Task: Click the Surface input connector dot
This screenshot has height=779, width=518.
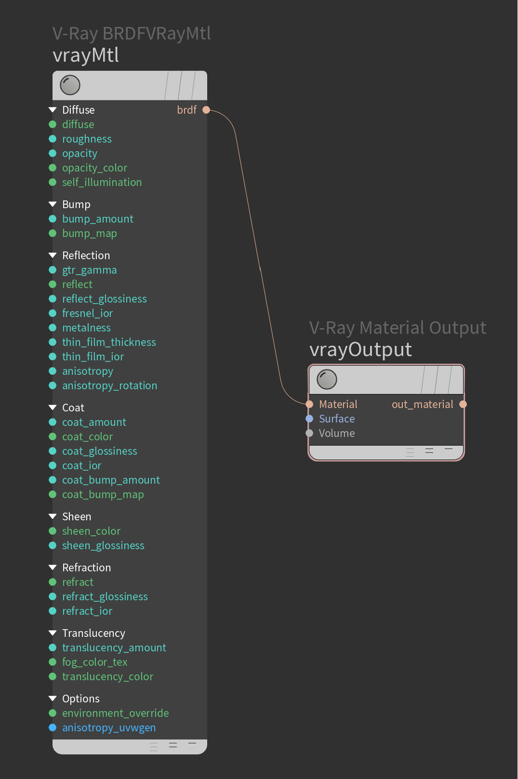Action: (309, 419)
